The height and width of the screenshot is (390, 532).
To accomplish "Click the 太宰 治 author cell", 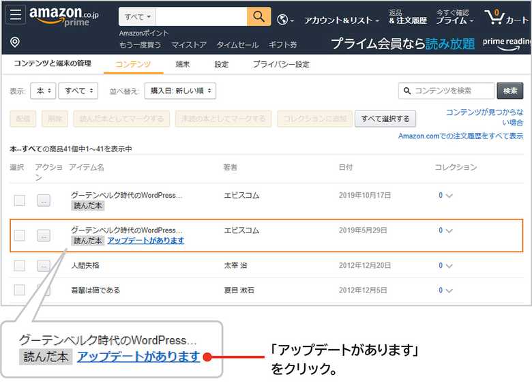I will pyautogui.click(x=235, y=265).
